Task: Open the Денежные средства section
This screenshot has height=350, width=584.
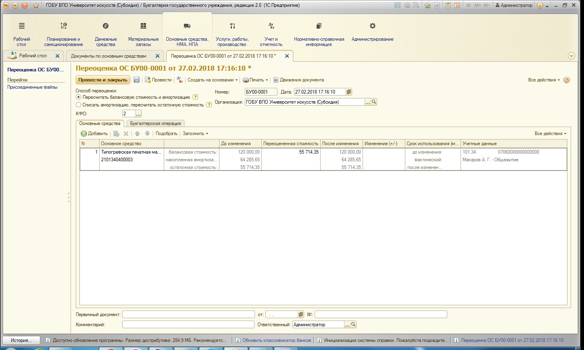Action: [x=106, y=33]
